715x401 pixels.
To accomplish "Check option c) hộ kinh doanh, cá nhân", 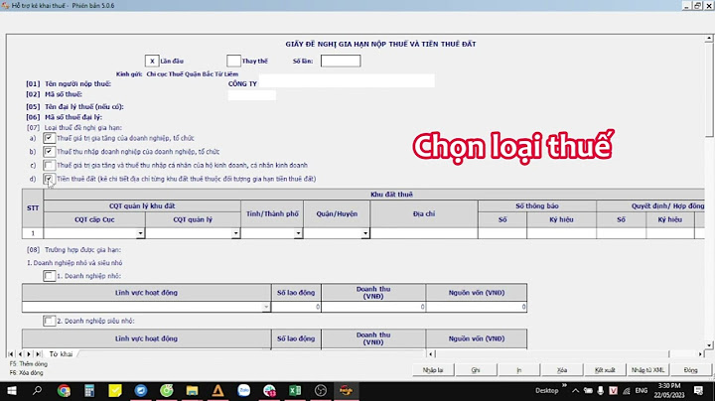I will 50,165.
